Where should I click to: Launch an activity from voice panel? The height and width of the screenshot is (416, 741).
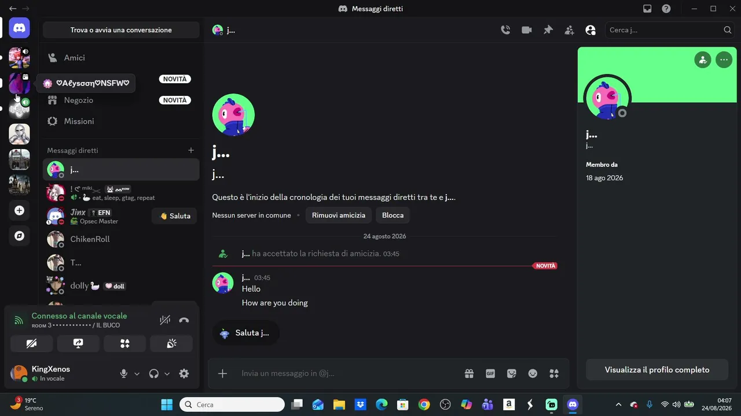(x=124, y=343)
